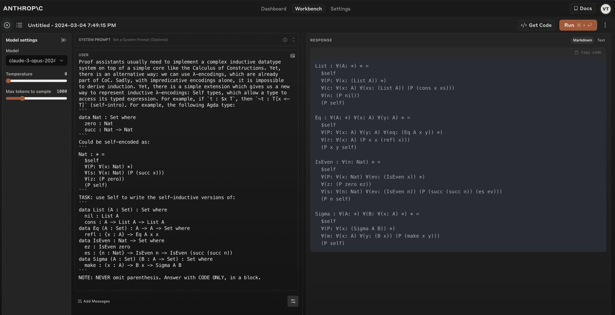The width and height of the screenshot is (615, 315).
Task: Click the Docs button
Action: [583, 8]
